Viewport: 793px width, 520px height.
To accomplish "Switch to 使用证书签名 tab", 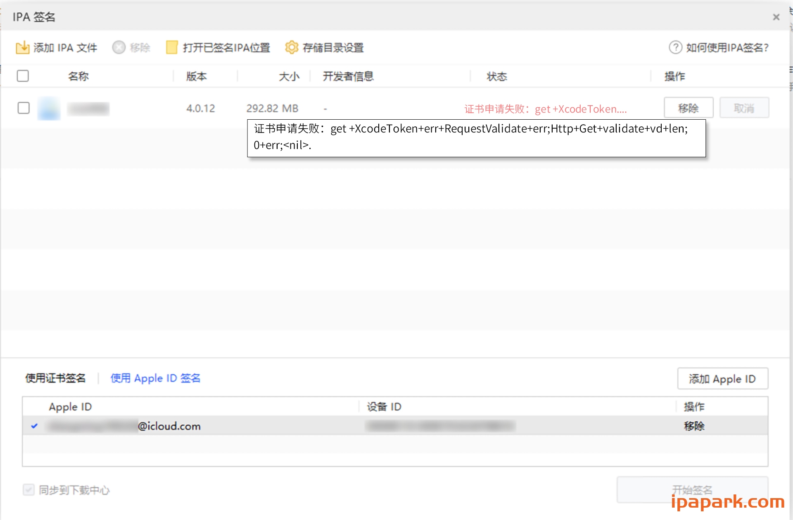I will click(x=55, y=378).
